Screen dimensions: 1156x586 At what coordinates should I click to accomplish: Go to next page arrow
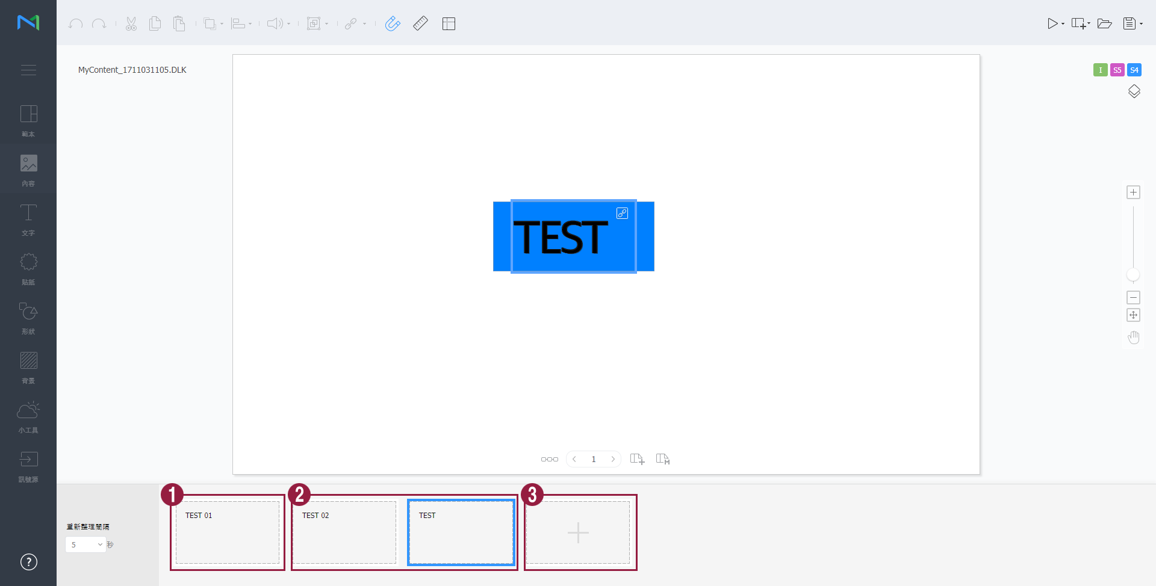(x=613, y=459)
